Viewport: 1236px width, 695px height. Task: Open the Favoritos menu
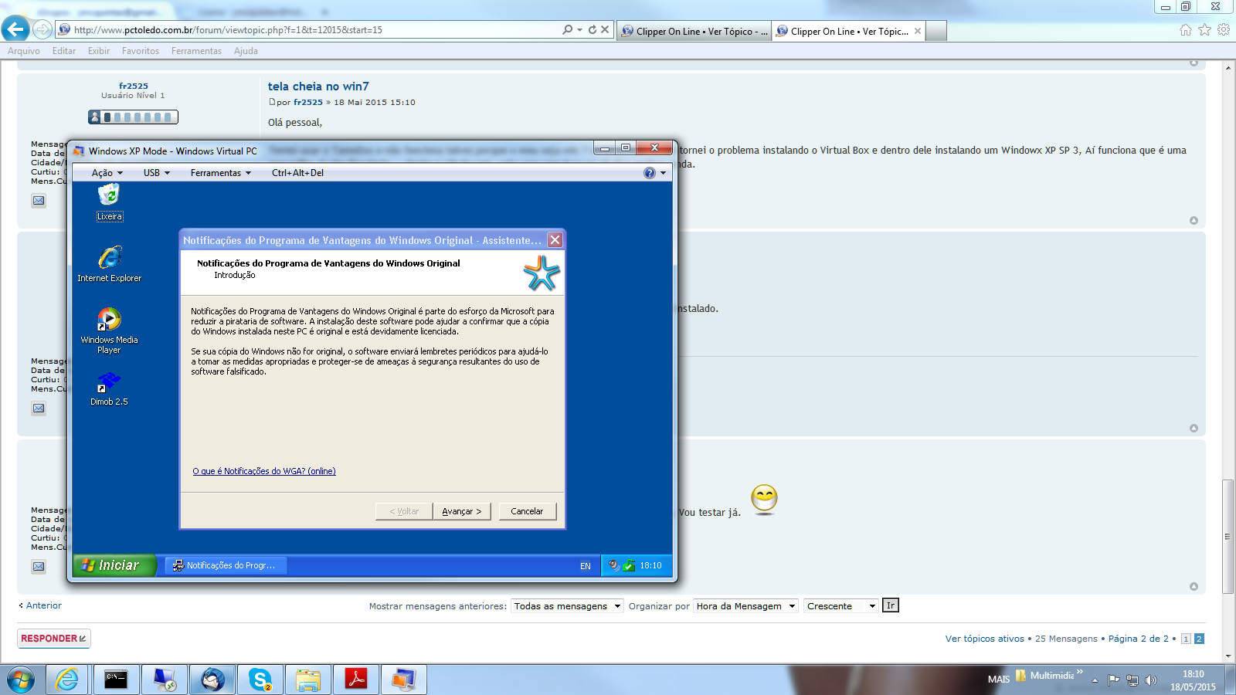tap(141, 51)
